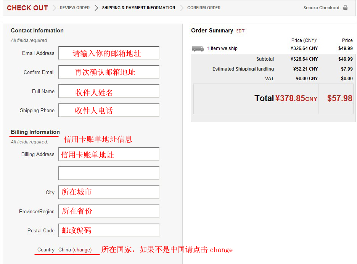Click into the Confirm Email field

pyautogui.click(x=109, y=72)
